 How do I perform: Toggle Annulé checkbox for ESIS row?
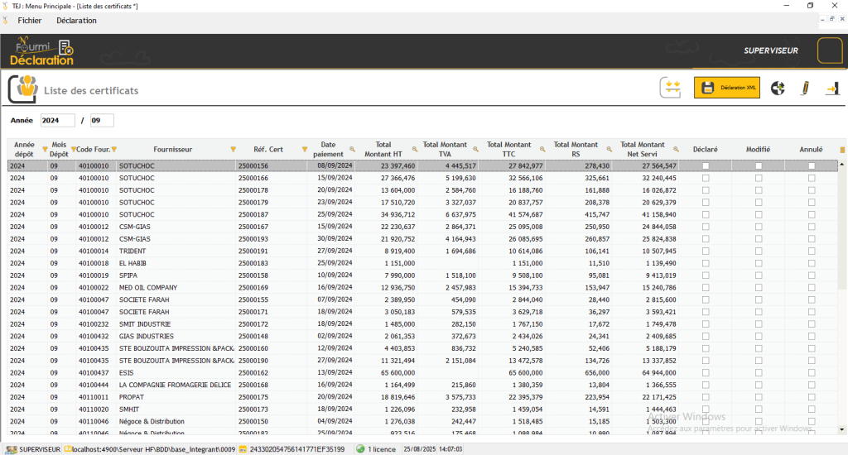coord(811,373)
